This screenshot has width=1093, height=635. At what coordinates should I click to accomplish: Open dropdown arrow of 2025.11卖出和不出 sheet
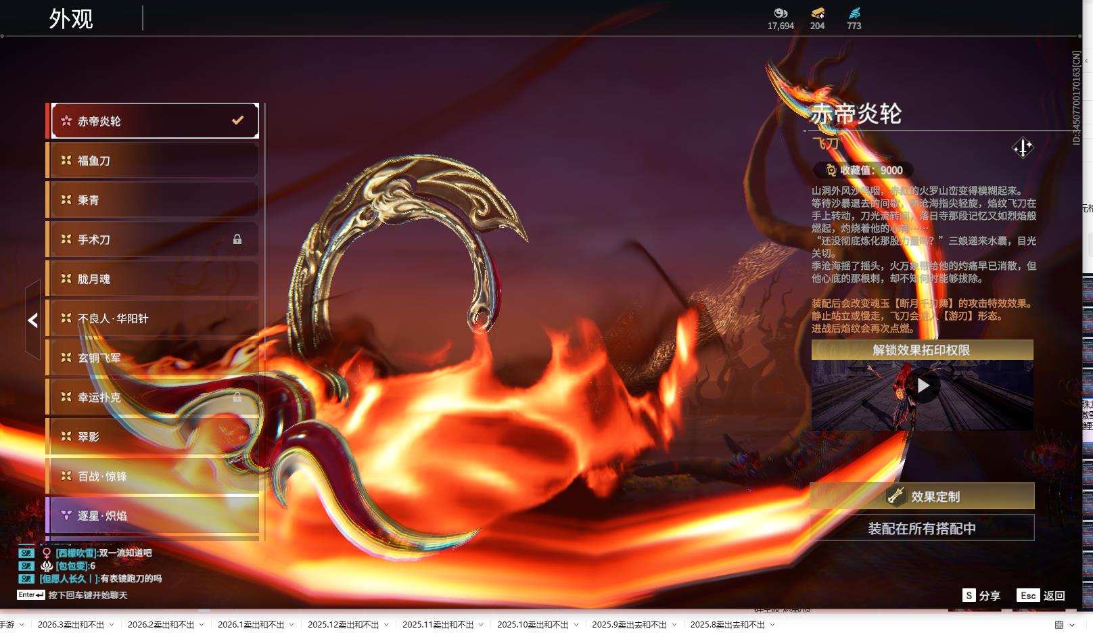pyautogui.click(x=481, y=625)
